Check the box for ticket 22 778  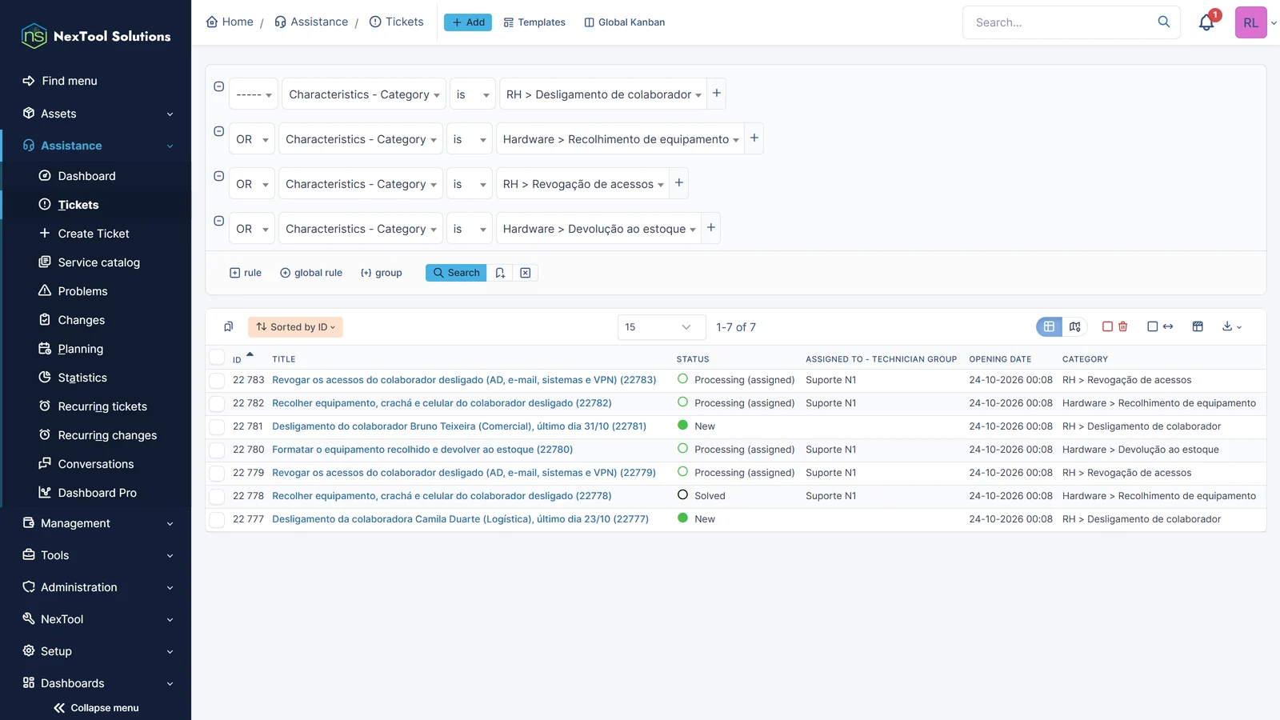(217, 496)
